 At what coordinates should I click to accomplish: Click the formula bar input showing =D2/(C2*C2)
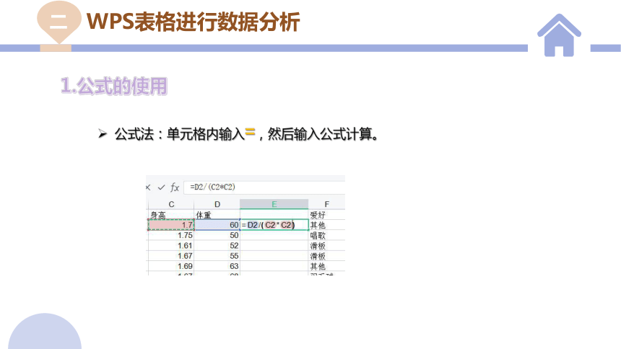264,187
